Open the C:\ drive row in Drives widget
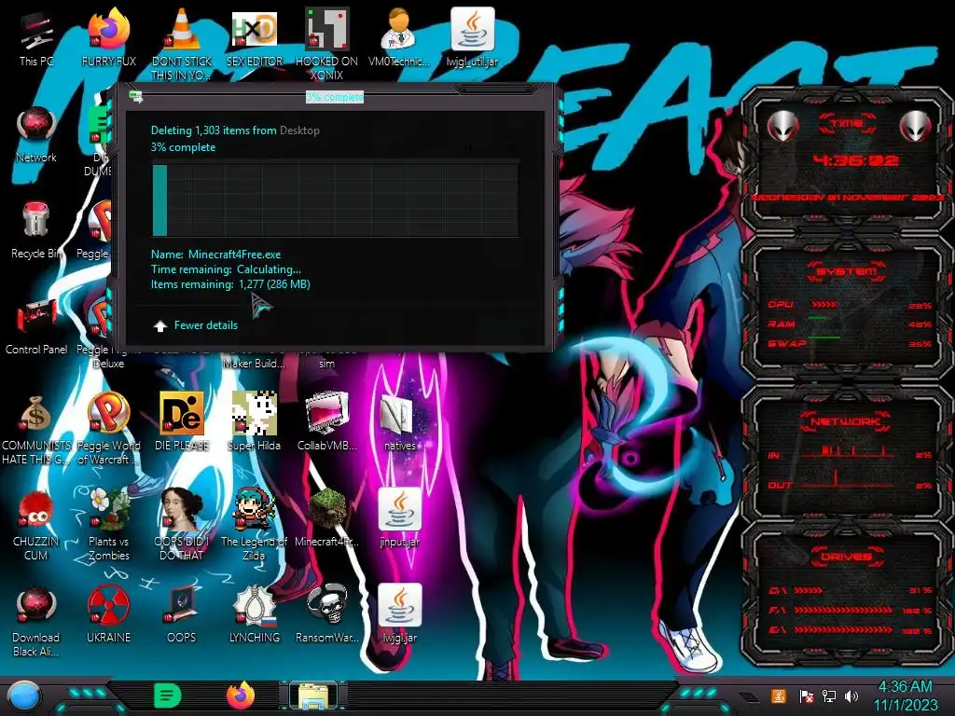 click(x=851, y=590)
